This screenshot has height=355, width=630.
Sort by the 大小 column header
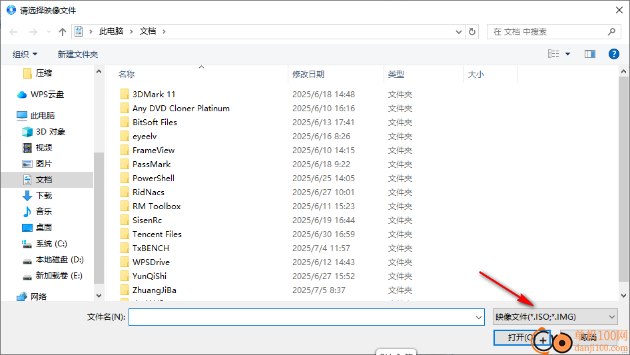click(x=476, y=75)
